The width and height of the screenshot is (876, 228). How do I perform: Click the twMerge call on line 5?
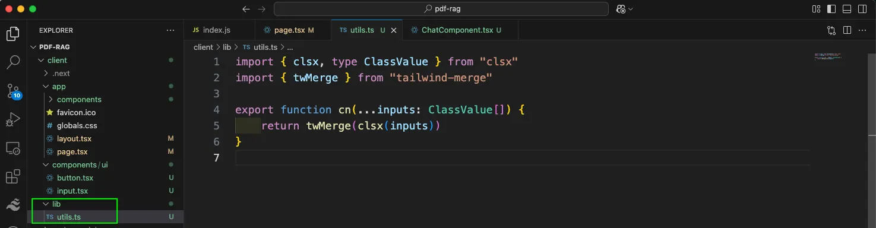[x=329, y=126]
